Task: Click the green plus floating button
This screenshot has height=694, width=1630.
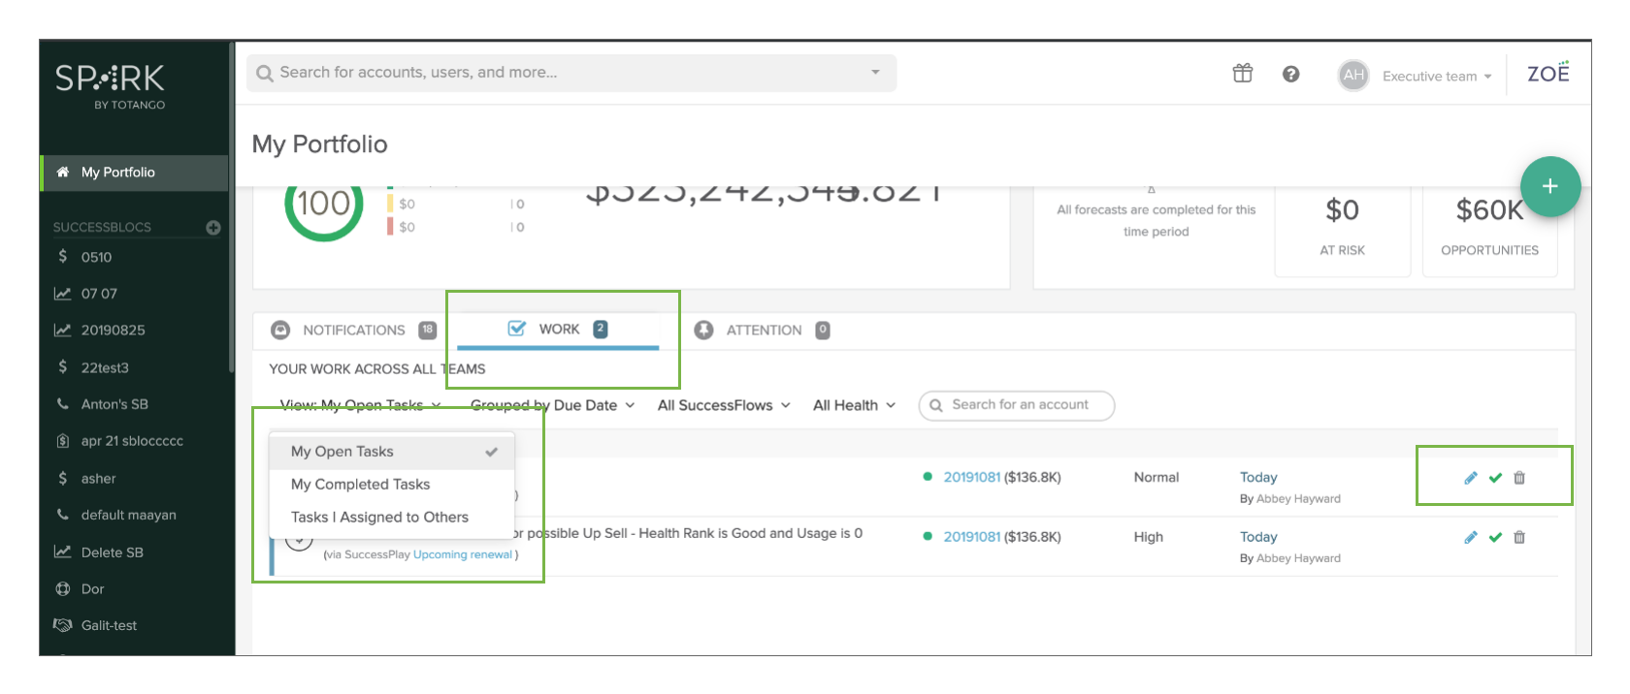Action: [x=1549, y=186]
